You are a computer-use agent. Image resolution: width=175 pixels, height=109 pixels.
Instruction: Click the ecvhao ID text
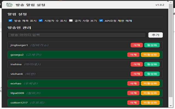(16, 84)
